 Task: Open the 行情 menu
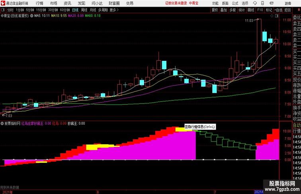tap(39, 3)
